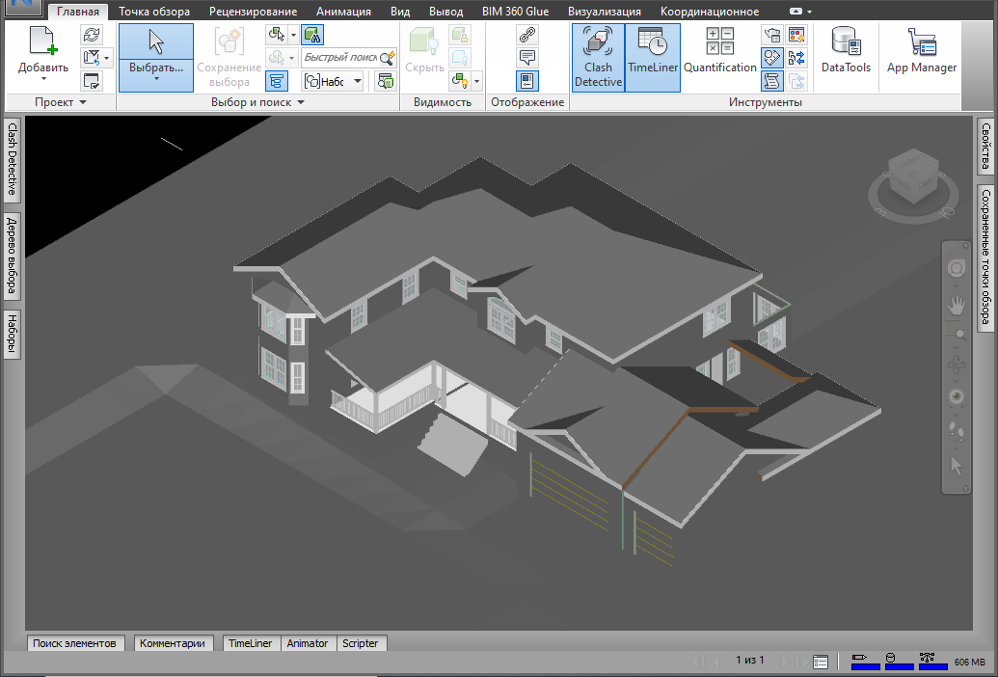Open the Комментарии bottom panel
The height and width of the screenshot is (677, 998).
tap(173, 643)
